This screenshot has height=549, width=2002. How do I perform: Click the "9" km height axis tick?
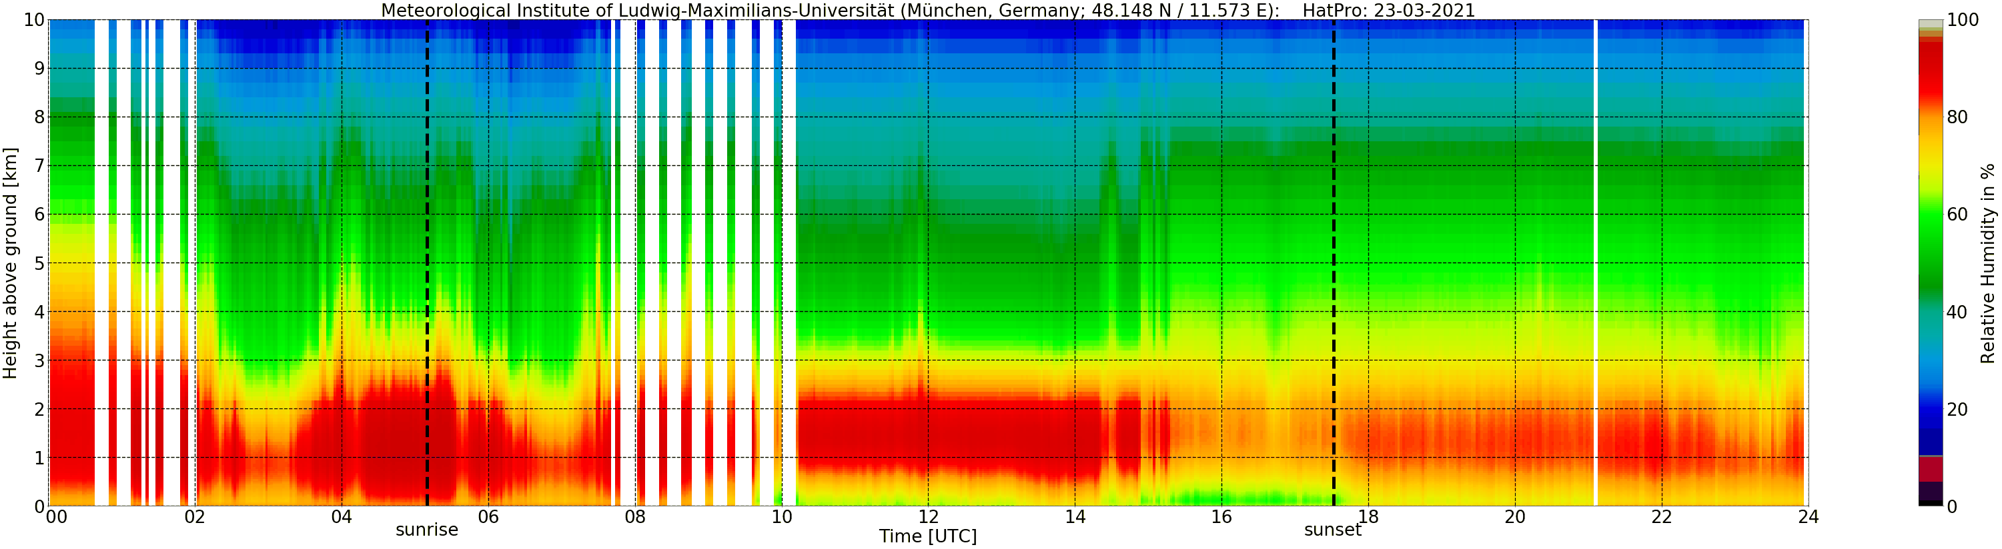click(x=39, y=69)
